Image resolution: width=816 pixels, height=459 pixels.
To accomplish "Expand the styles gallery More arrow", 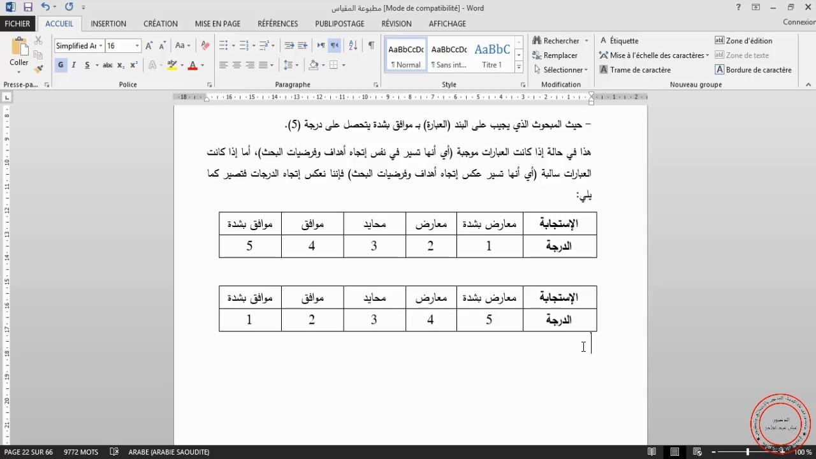I will 519,68.
